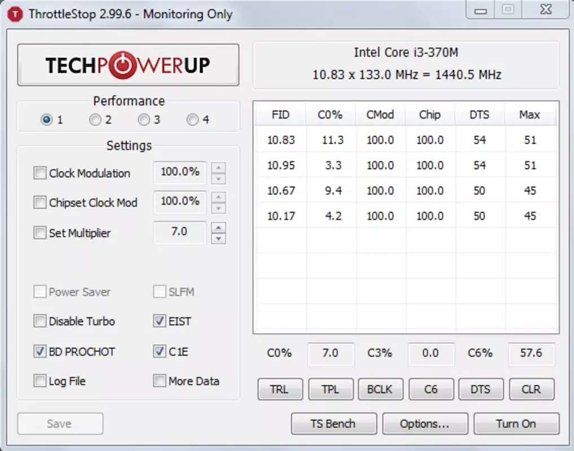Enable the More Data checkbox
574x451 pixels.
pyautogui.click(x=159, y=381)
